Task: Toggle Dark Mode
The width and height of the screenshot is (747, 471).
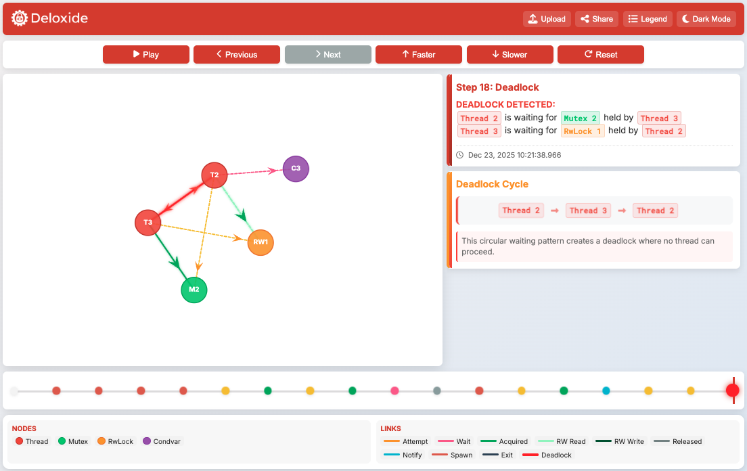Action: (x=706, y=19)
